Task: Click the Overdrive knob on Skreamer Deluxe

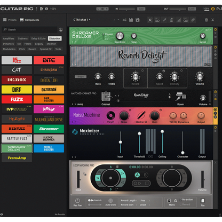Action: pos(120,36)
